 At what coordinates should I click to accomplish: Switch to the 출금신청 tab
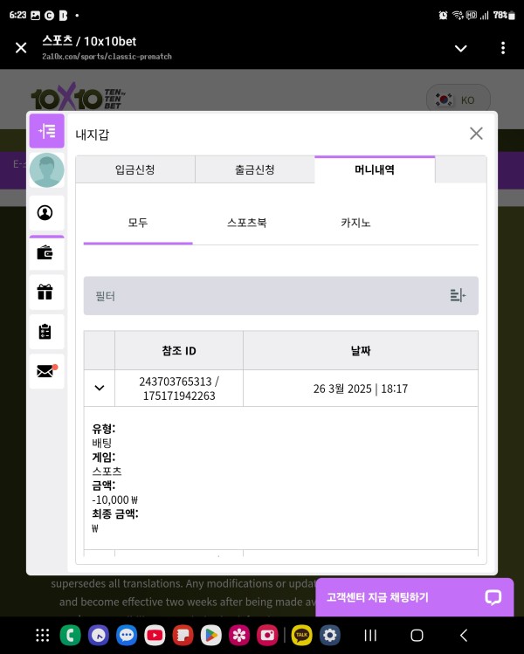[254, 170]
